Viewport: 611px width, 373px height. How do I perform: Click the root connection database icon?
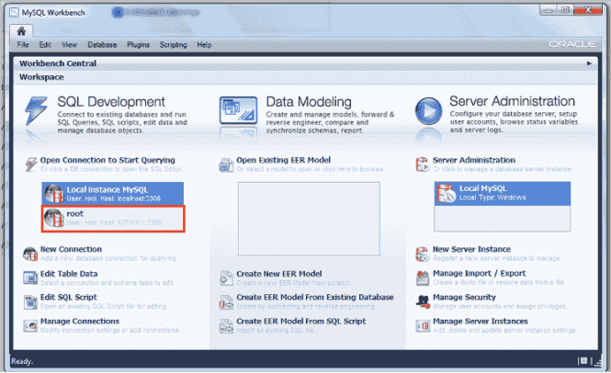tap(54, 218)
